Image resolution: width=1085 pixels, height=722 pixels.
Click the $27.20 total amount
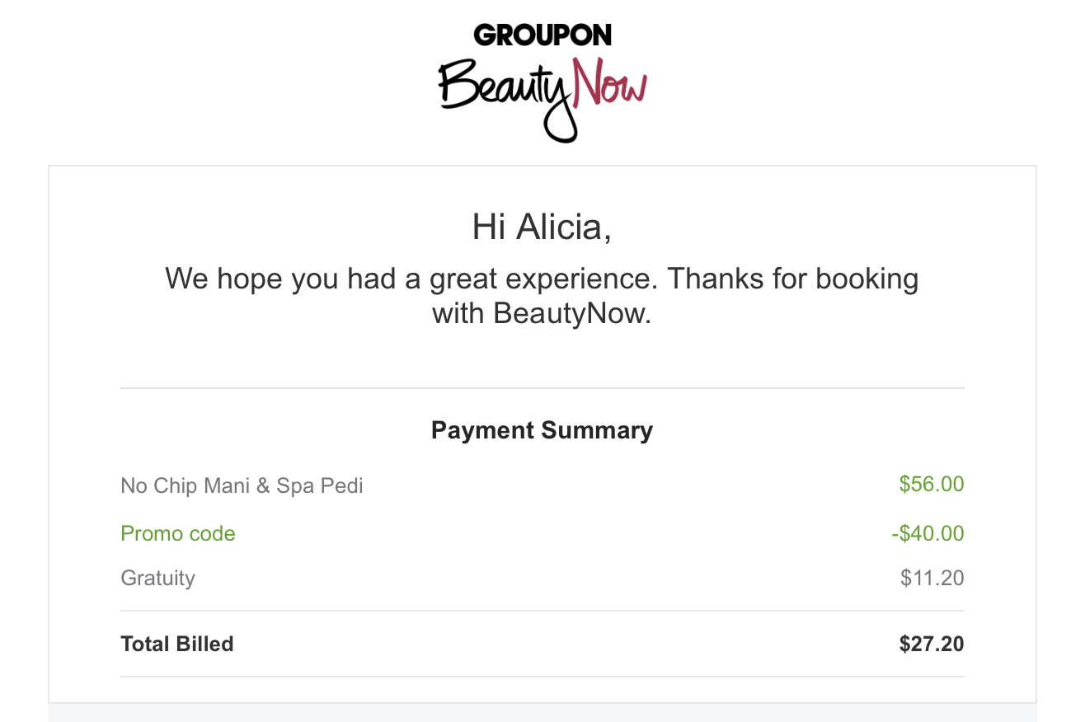pyautogui.click(x=931, y=644)
